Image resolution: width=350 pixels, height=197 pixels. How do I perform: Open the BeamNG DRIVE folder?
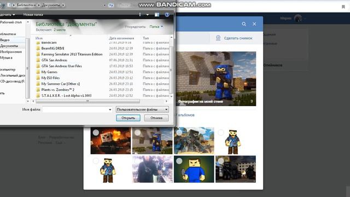click(53, 48)
